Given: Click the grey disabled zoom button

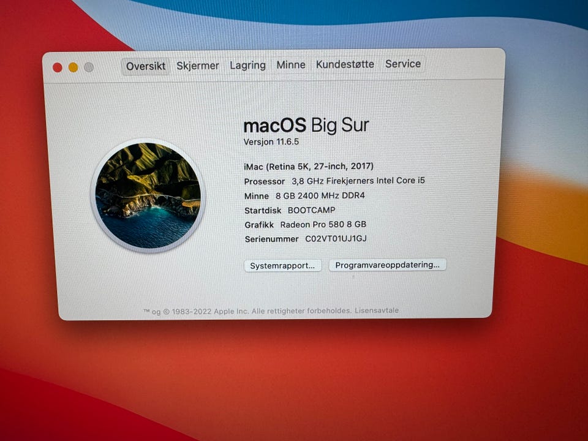Looking at the screenshot, I should coord(89,67).
